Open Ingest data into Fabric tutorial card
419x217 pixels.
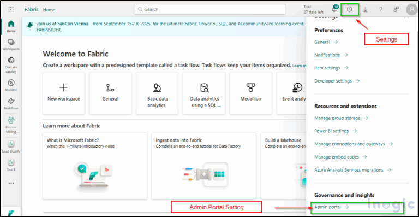pyautogui.click(x=204, y=166)
